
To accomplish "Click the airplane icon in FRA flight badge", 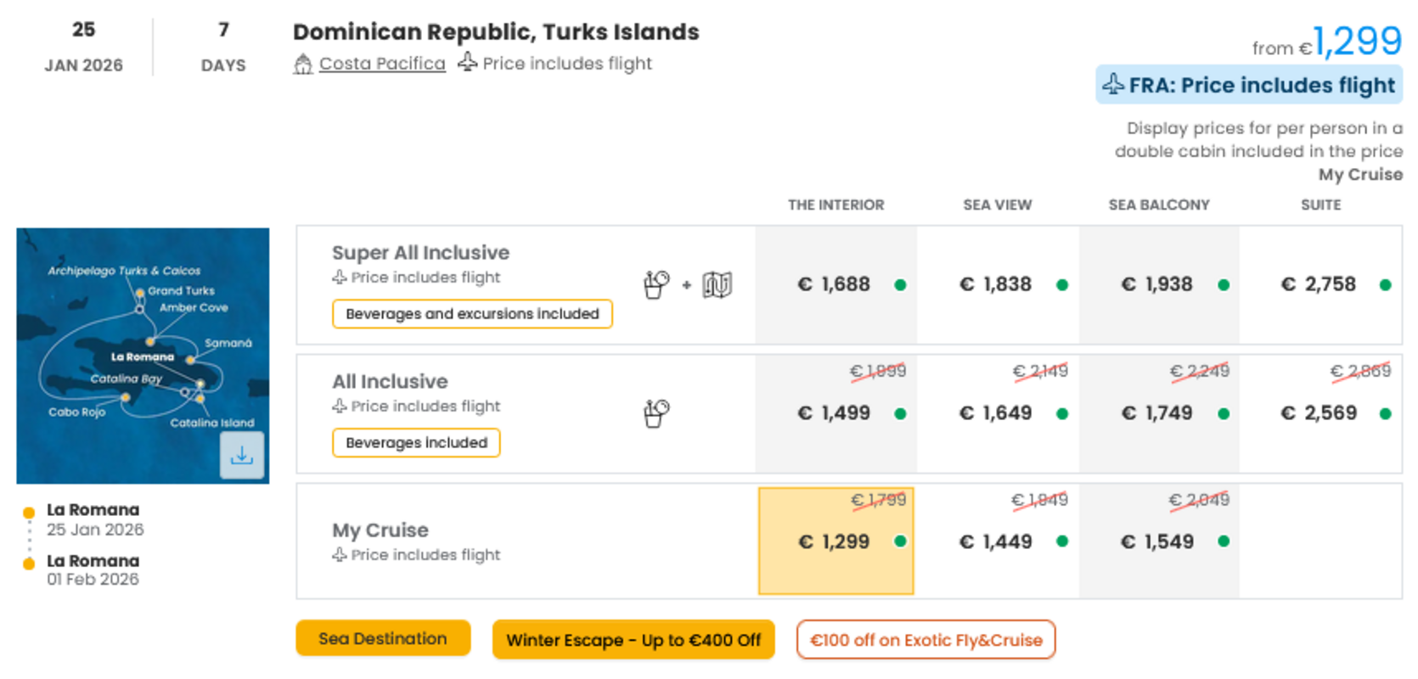I will point(1113,84).
